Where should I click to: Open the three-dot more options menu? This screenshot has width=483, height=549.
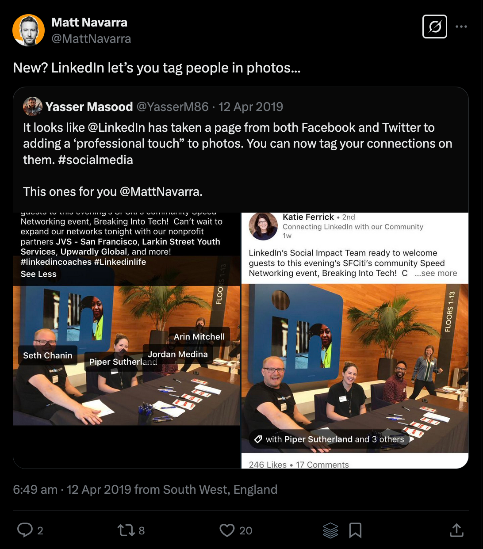pyautogui.click(x=461, y=27)
